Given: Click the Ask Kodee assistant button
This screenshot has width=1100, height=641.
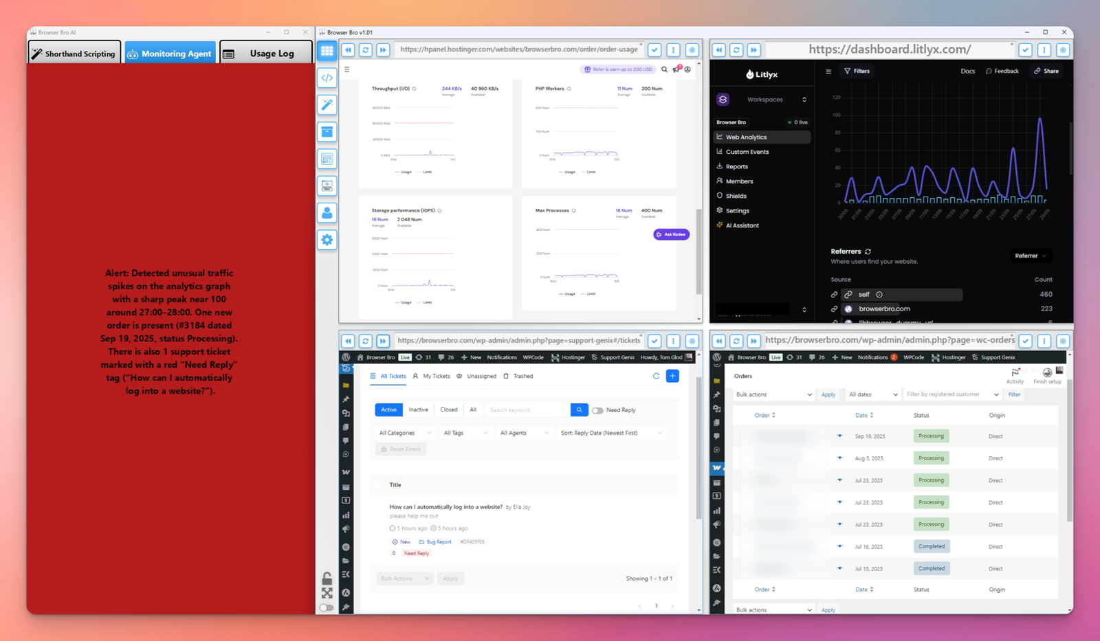Looking at the screenshot, I should tap(671, 234).
